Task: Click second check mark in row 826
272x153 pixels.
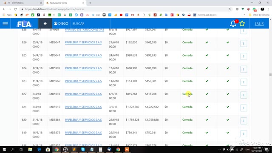Action: [x=228, y=42]
